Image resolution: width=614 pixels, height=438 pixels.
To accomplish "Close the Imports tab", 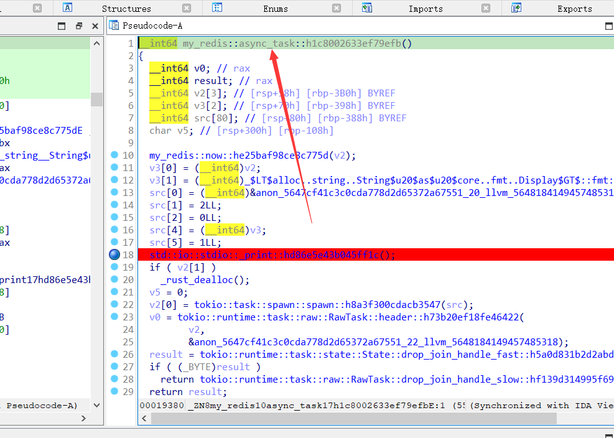I will coord(486,8).
